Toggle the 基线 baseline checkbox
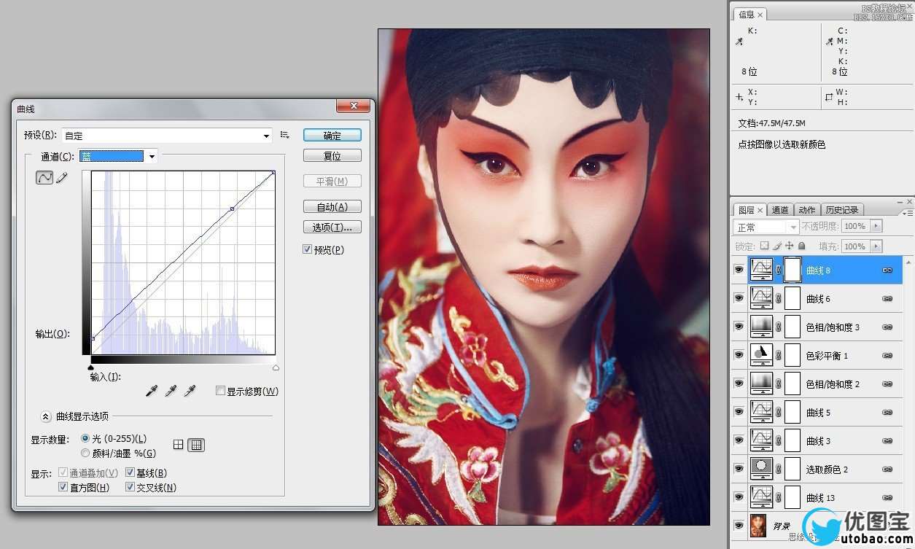This screenshot has height=549, width=915. click(x=130, y=472)
